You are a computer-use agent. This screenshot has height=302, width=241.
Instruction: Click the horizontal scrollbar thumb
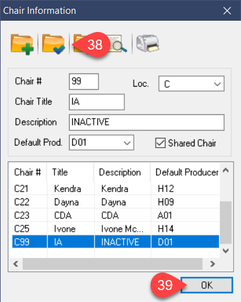[112, 264]
